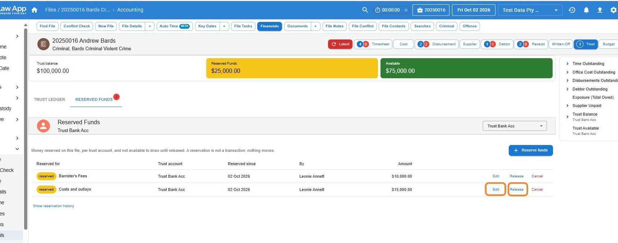The height and width of the screenshot is (243, 618).
Task: Open File Notes
Action: pos(335,26)
